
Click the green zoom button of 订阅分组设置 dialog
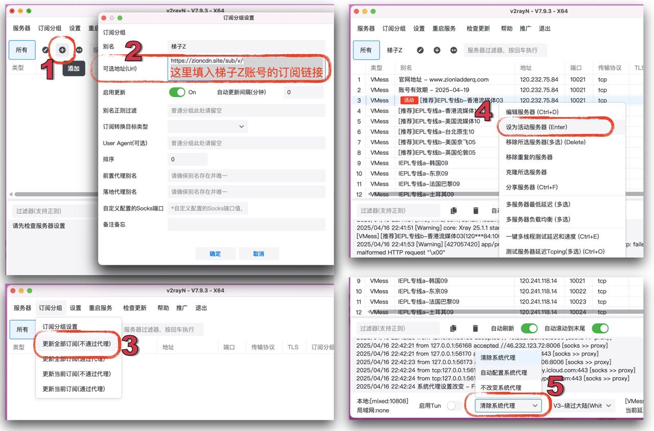point(120,18)
